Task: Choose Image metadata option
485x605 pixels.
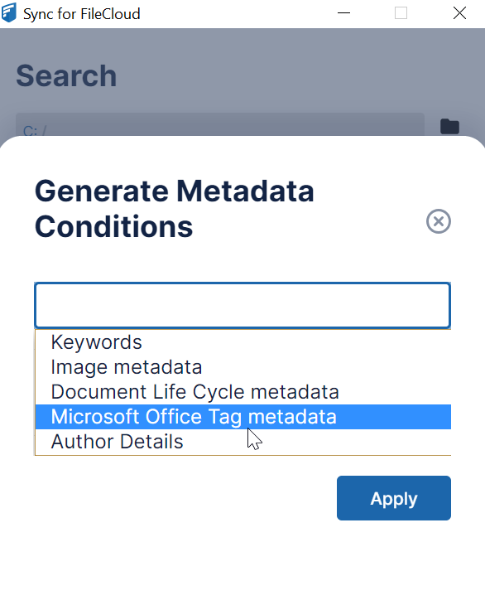Action: pyautogui.click(x=243, y=367)
